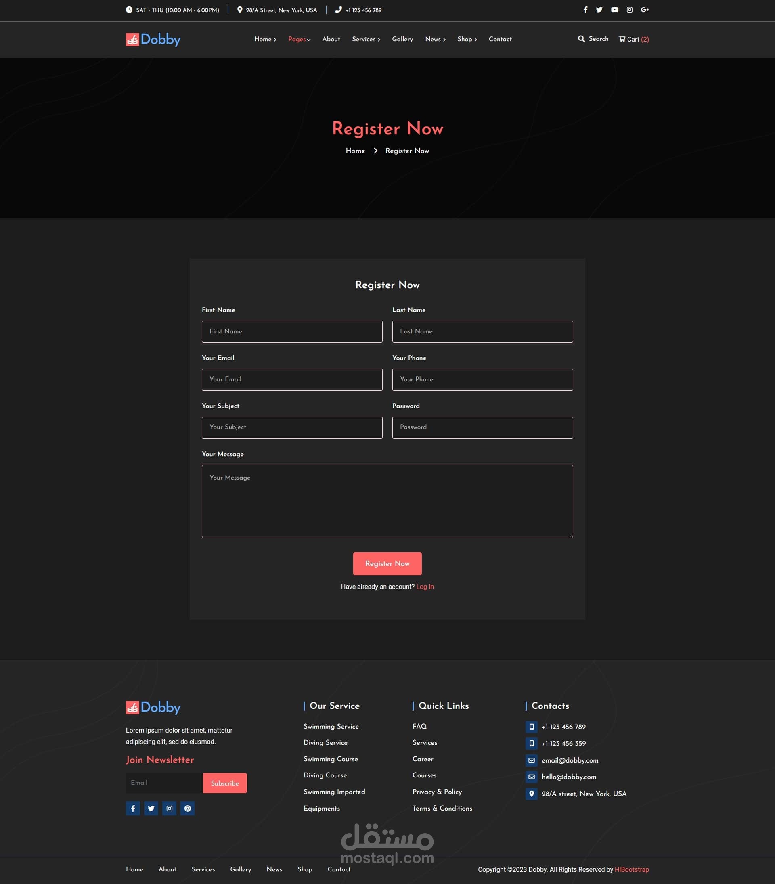Open YouTube icon in header
The width and height of the screenshot is (775, 884).
[614, 10]
